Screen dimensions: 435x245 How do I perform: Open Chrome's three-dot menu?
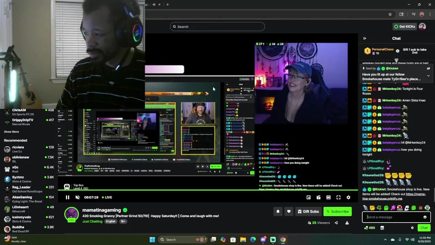(430, 14)
